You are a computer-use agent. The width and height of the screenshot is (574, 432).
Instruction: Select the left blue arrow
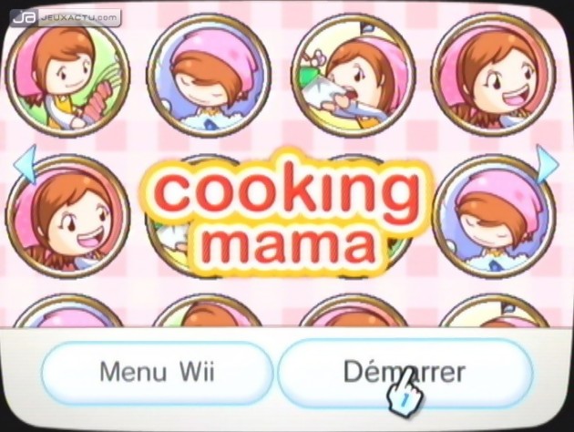coord(26,164)
